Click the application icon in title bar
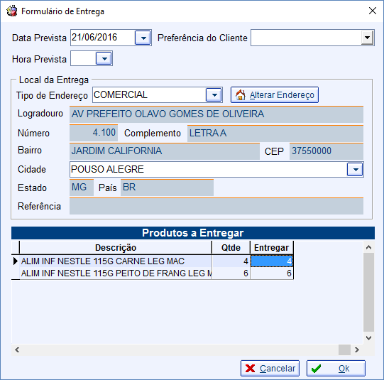 [x=12, y=11]
